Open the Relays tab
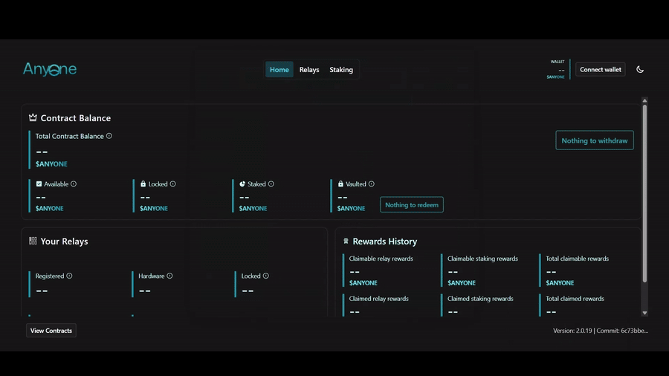Screen dimensions: 669x376 click(x=309, y=69)
